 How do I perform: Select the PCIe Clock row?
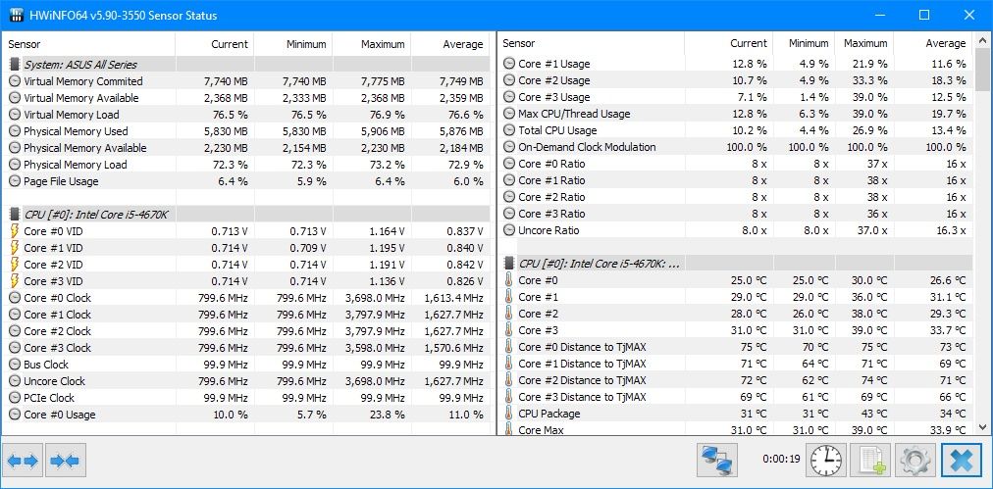[x=246, y=398]
